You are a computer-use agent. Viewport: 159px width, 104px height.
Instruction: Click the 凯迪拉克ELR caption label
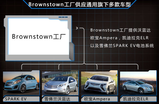click(x=136, y=99)
